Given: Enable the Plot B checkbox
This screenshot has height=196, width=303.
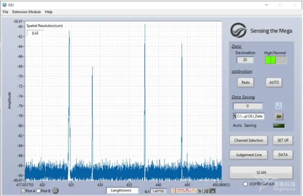Looking at the screenshot, I should (x=39, y=191).
